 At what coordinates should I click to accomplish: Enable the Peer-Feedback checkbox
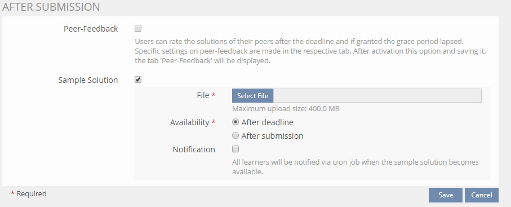[138, 28]
